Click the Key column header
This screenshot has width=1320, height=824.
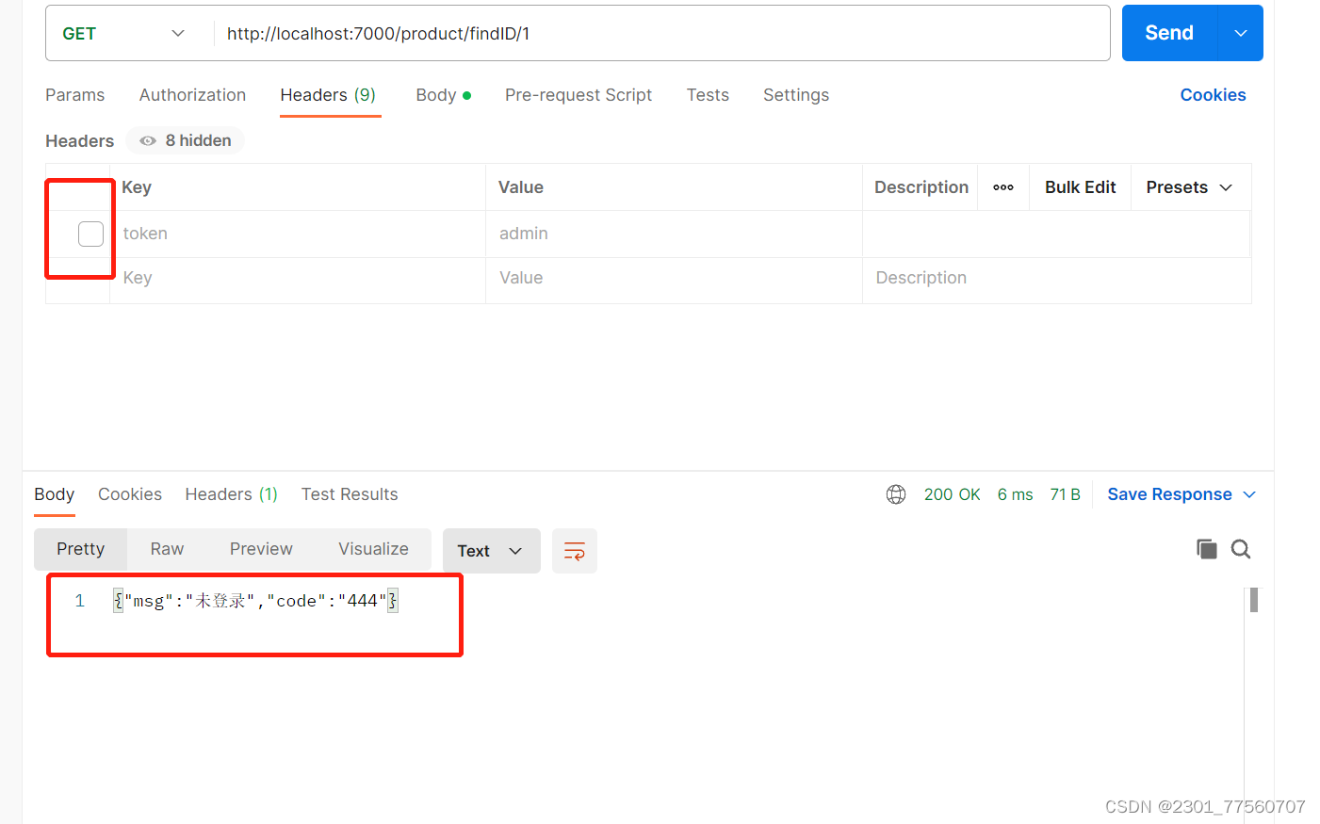[x=137, y=187]
